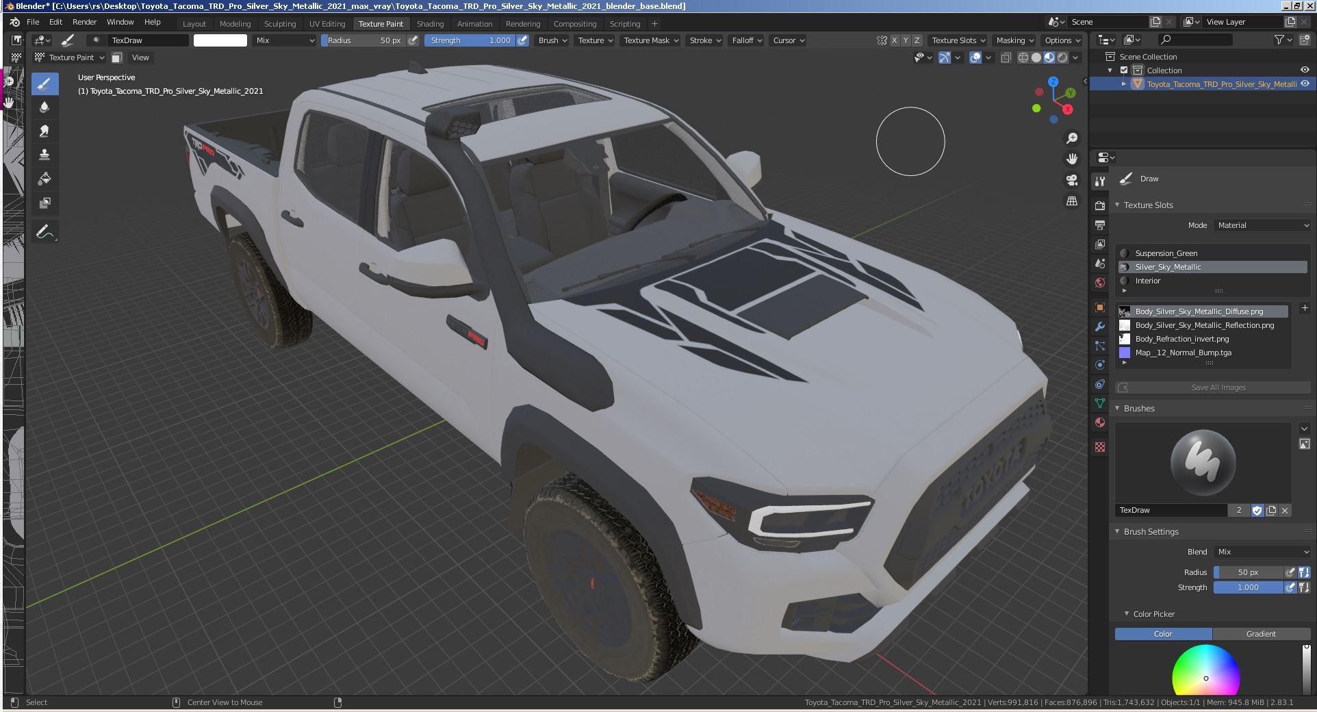Select the Fill bucket tool
Screen dimensions: 1317x712
[x=44, y=179]
